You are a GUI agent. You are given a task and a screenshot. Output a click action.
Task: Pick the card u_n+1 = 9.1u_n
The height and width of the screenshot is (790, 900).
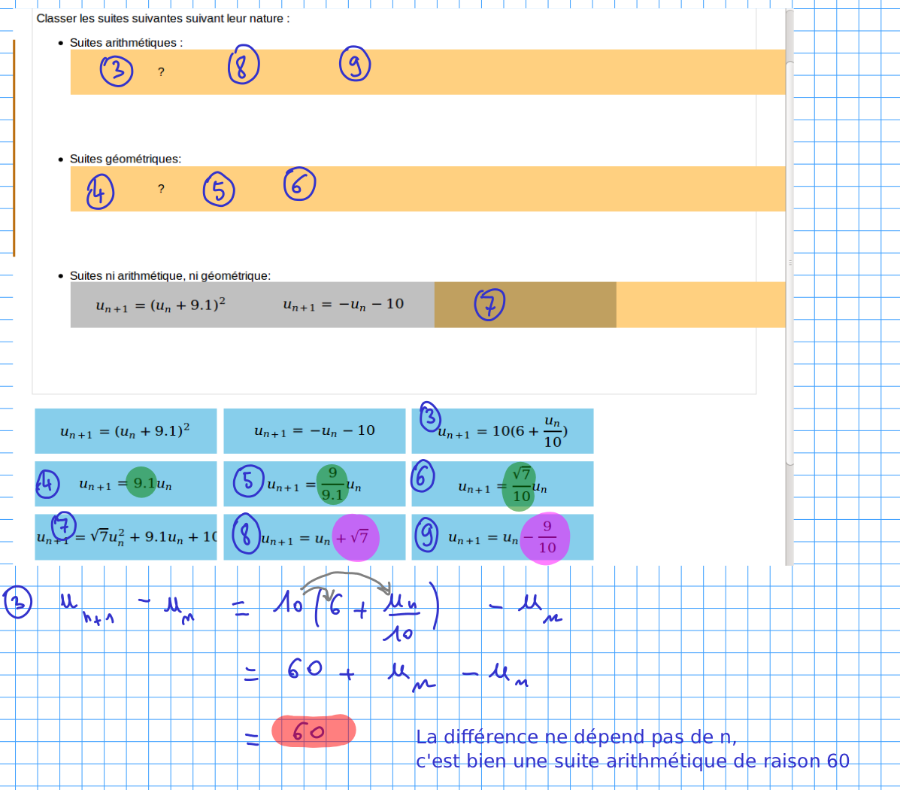(126, 484)
